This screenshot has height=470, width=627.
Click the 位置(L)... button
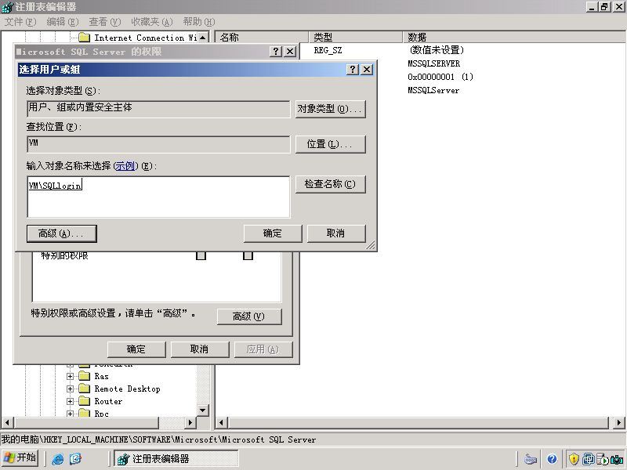click(330, 144)
